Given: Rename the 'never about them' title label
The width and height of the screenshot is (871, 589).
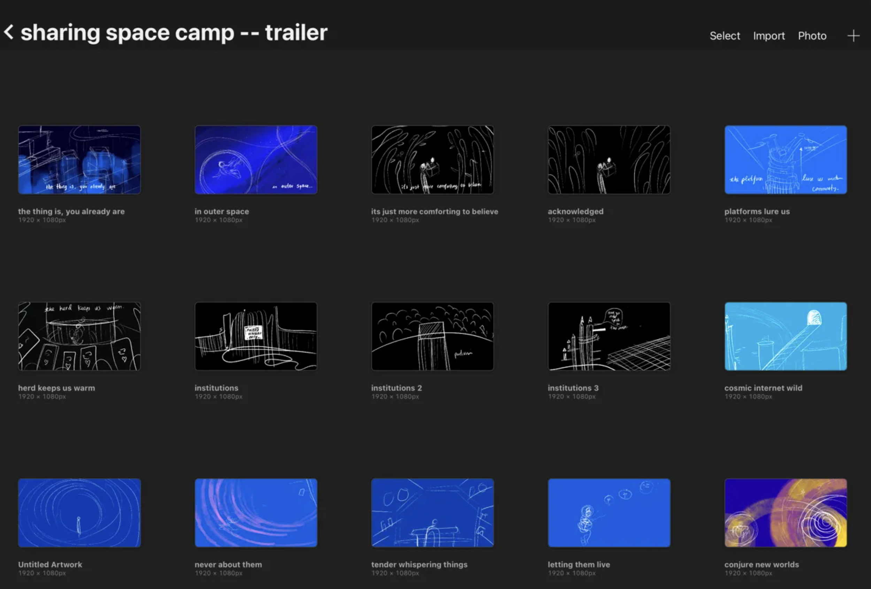Looking at the screenshot, I should point(228,564).
